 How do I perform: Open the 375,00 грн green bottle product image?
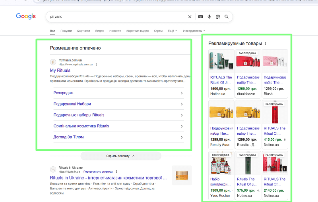(x=248, y=163)
